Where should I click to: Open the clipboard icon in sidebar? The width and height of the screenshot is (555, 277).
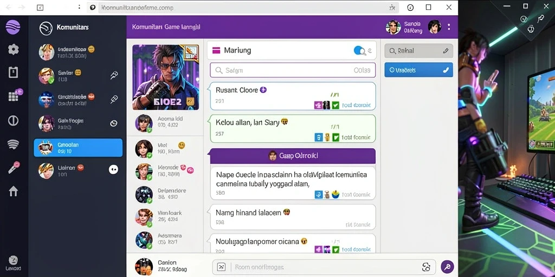point(13,72)
